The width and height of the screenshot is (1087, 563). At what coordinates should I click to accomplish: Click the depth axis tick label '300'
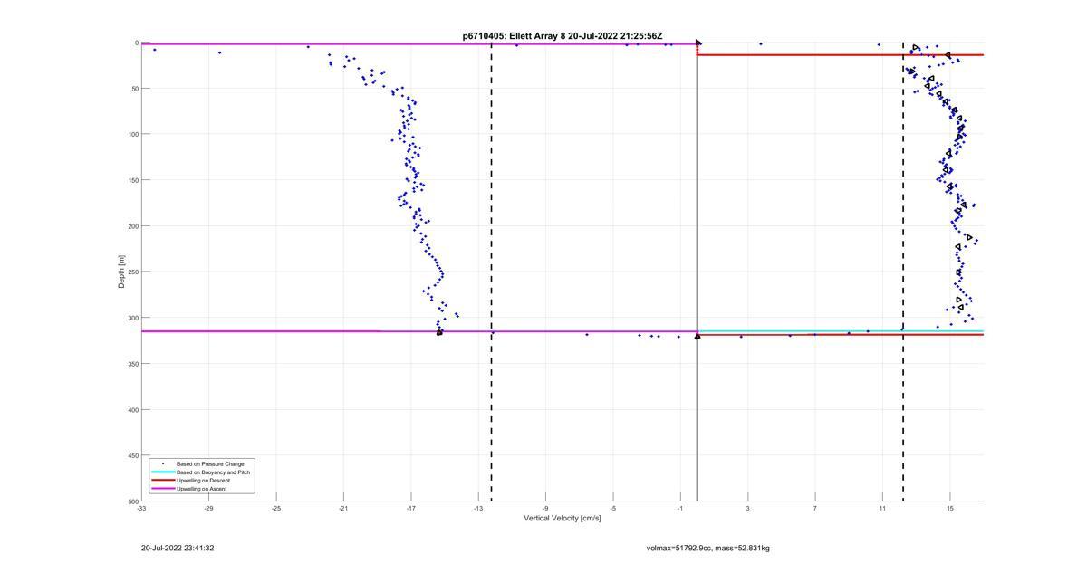point(133,318)
